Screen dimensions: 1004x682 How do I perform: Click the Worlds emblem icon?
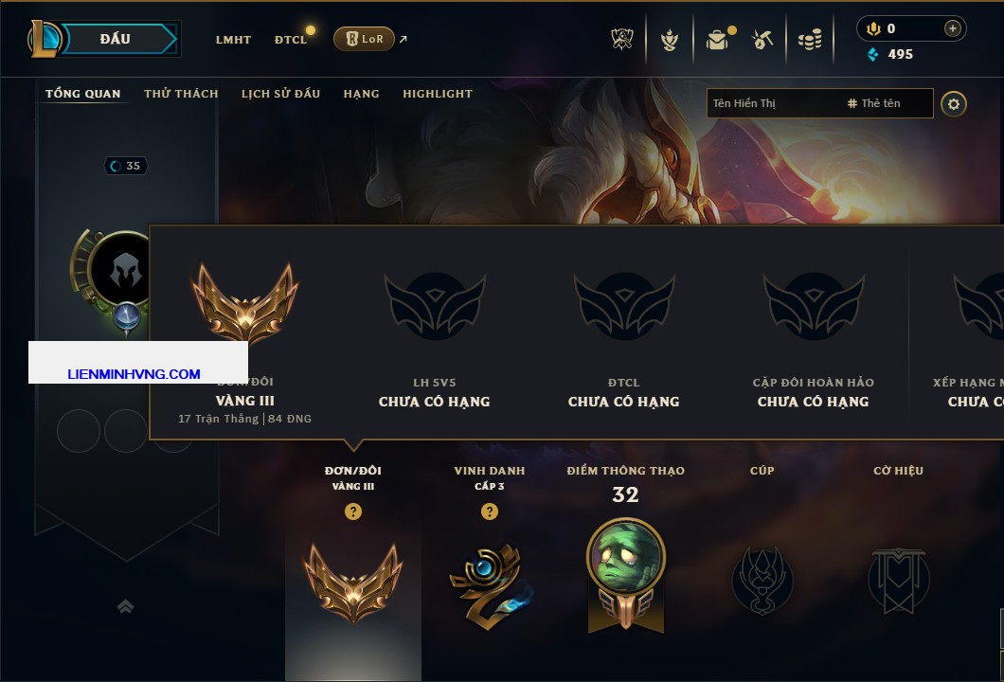[x=621, y=40]
